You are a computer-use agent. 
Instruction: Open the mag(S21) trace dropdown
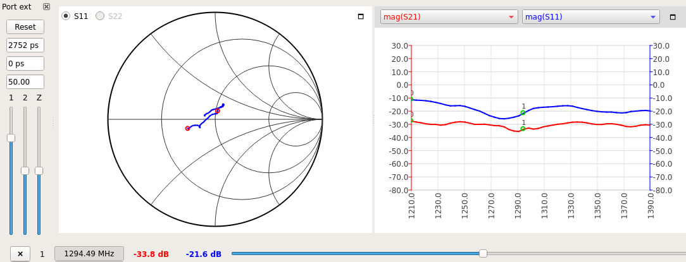coord(449,17)
